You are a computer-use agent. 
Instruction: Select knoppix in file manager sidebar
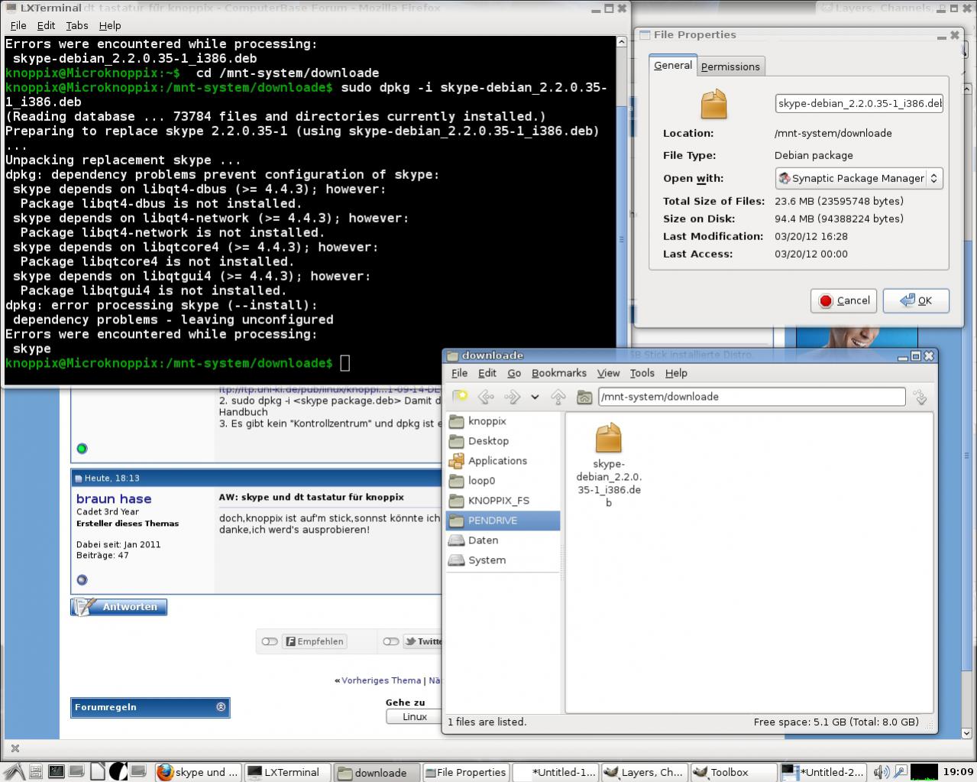[503, 421]
